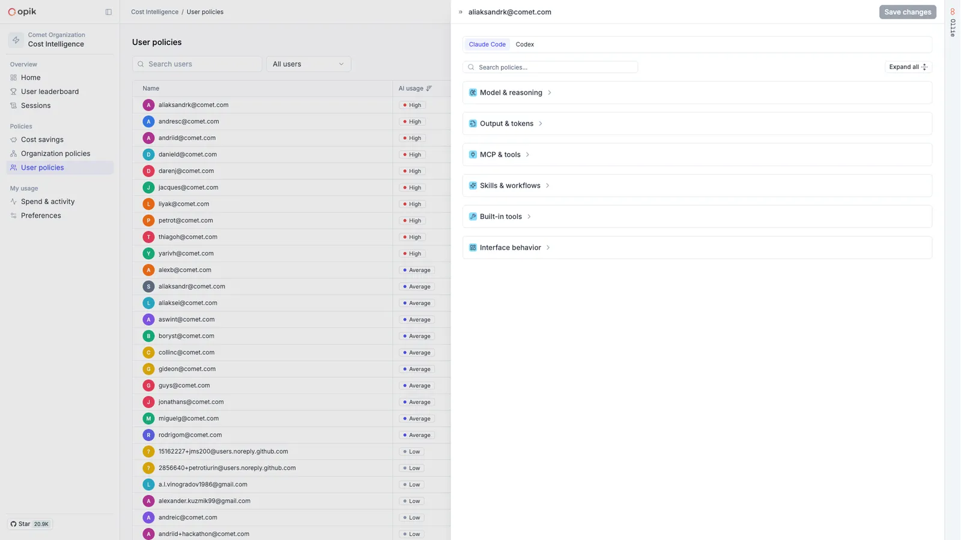961x540 pixels.
Task: Select the alexander.kuzmik99@gmail.com user row
Action: click(x=292, y=501)
